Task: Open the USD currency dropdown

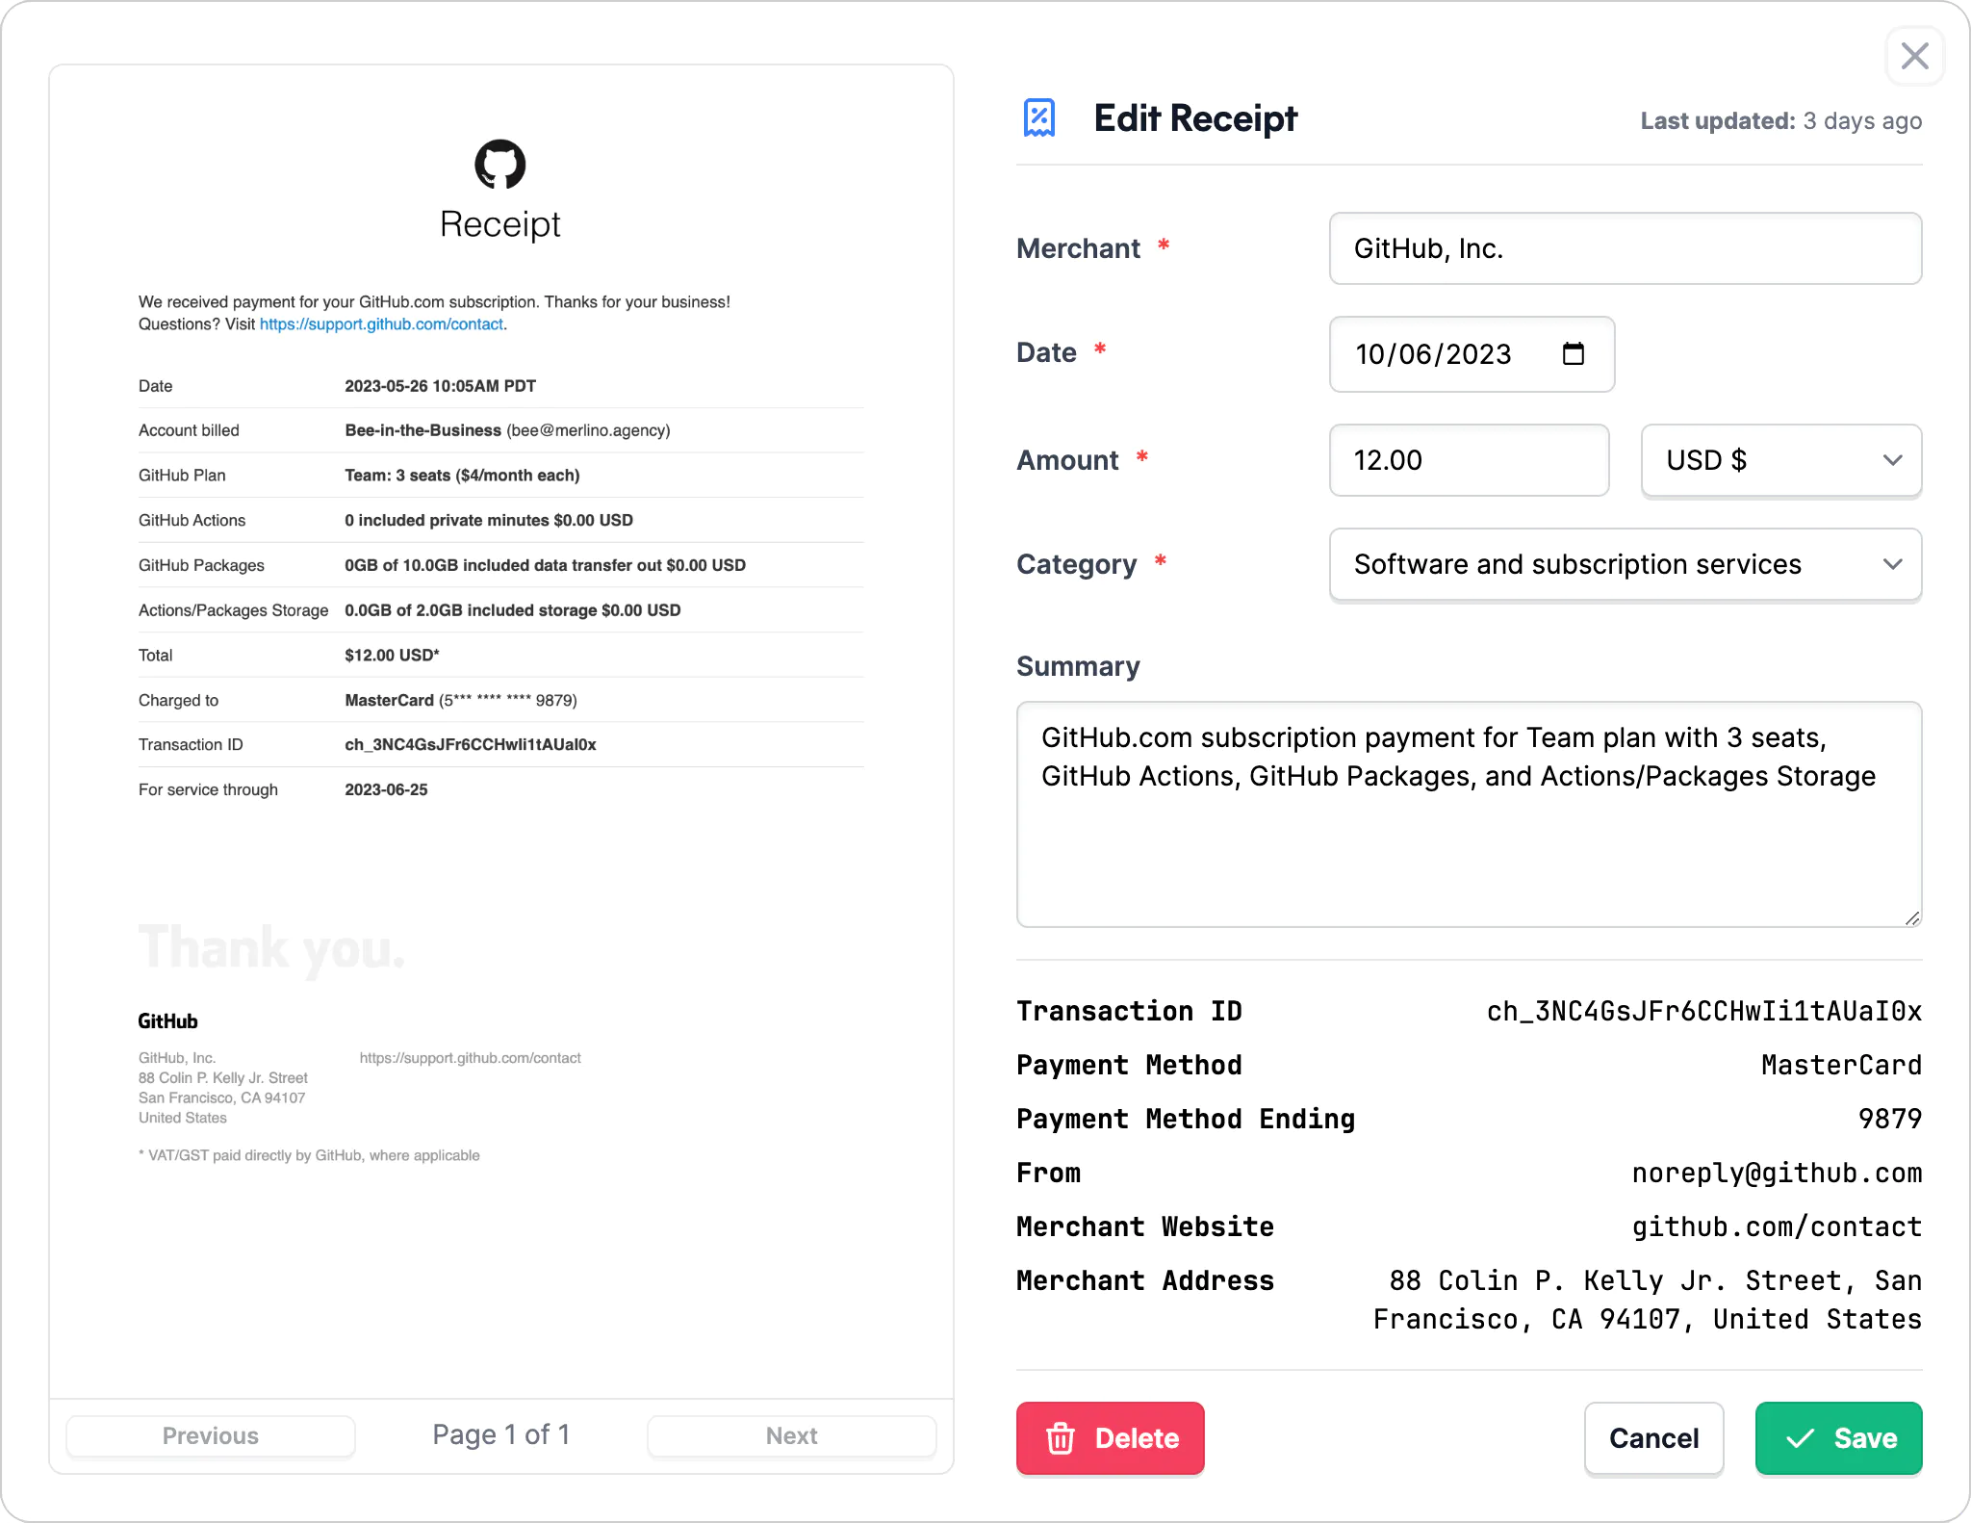Action: click(1779, 461)
